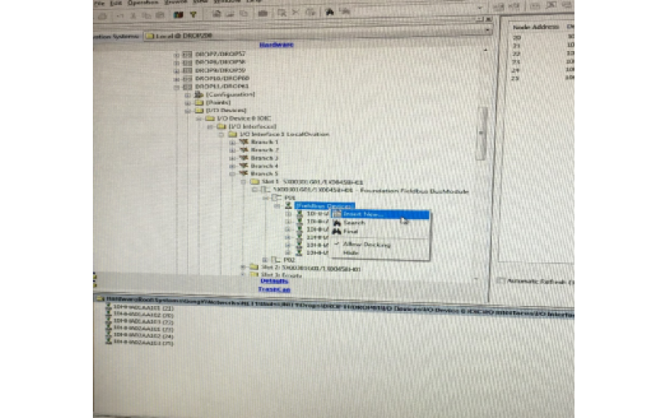Click the Branch 4 icon
Image resolution: width=669 pixels, height=418 pixels.
click(243, 166)
